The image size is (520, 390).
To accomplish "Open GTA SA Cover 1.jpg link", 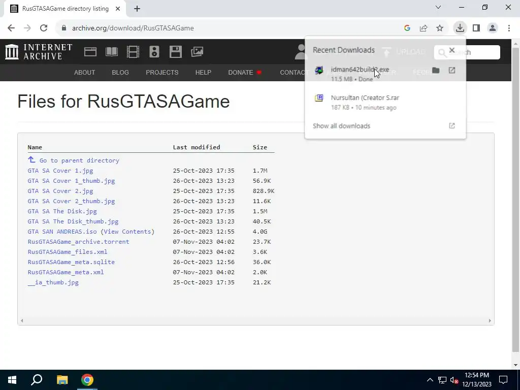I will (x=60, y=171).
